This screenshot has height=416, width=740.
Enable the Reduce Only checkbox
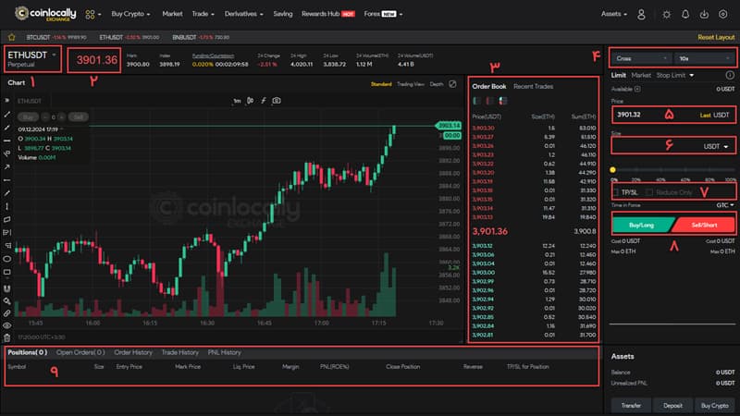(x=649, y=192)
